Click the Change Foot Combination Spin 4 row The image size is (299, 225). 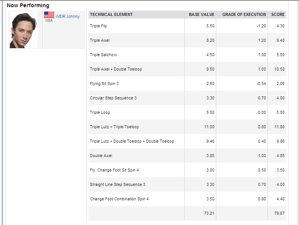tap(187, 199)
